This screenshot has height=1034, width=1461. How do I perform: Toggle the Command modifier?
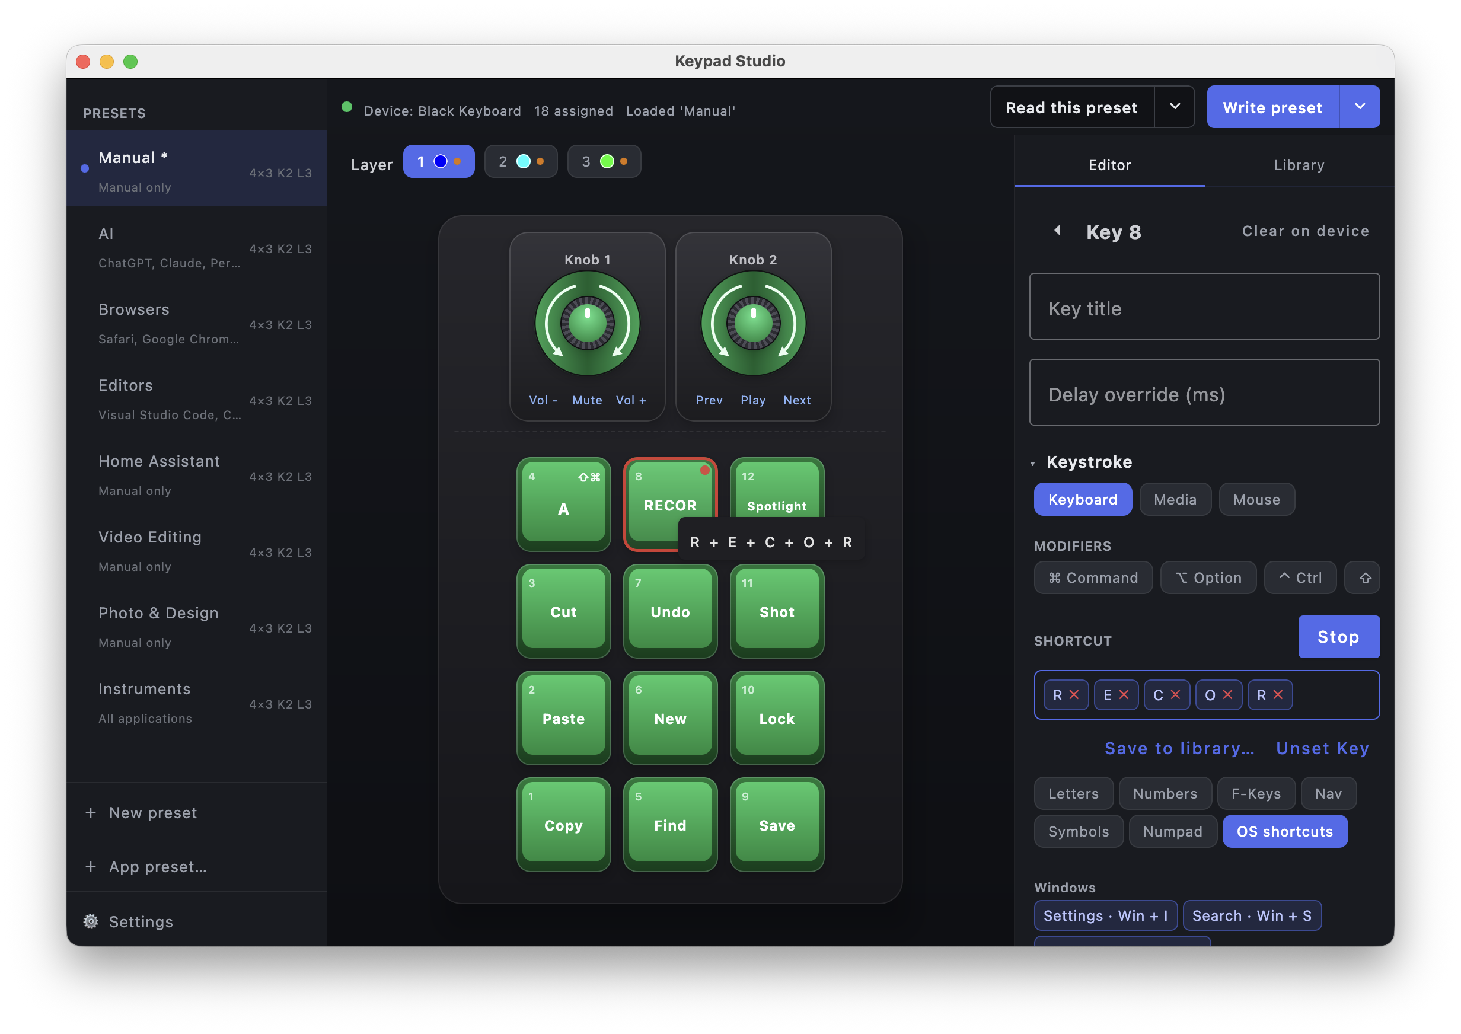(x=1093, y=577)
